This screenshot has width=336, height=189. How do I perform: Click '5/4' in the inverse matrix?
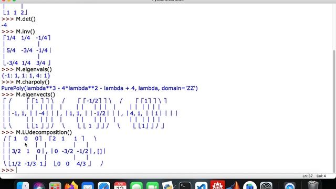click(x=11, y=50)
